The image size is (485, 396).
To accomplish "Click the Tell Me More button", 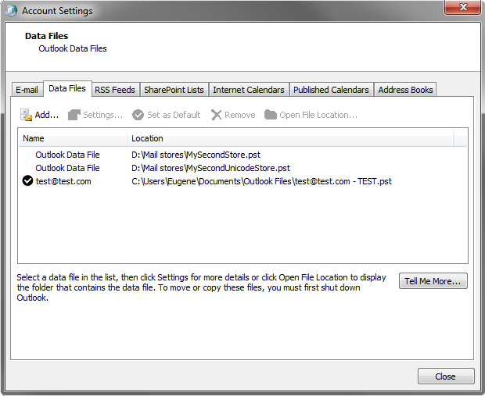I will (433, 281).
